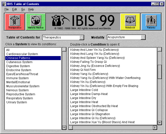
Task: Open the Help menu
Action: [x=31, y=9]
